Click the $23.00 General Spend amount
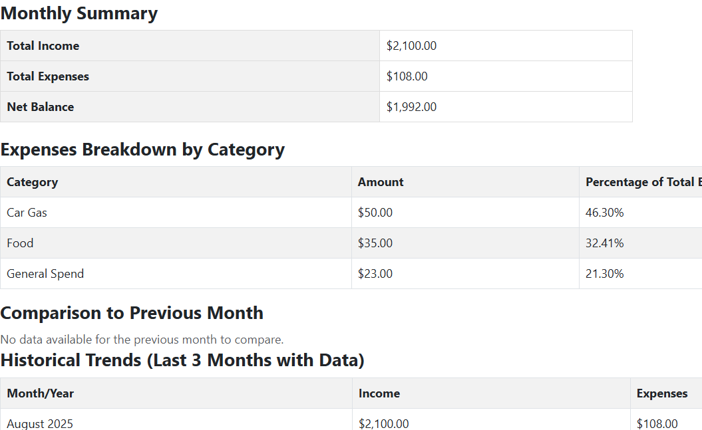This screenshot has height=430, width=702. (x=375, y=274)
